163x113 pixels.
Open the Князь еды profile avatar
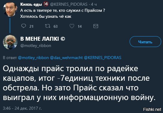coord(10,9)
